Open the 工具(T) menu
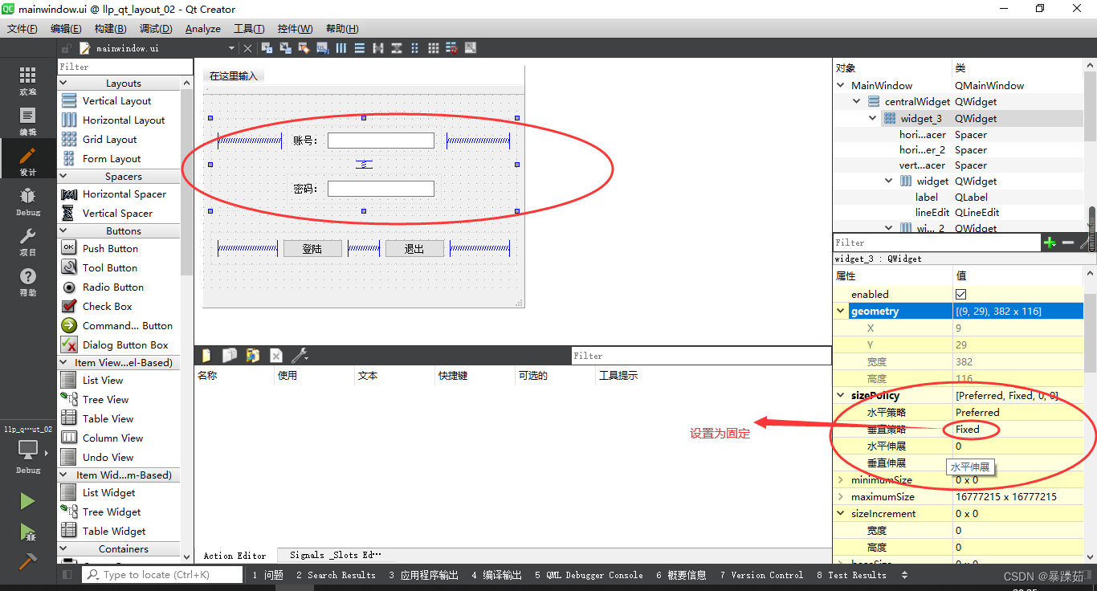 tap(249, 29)
